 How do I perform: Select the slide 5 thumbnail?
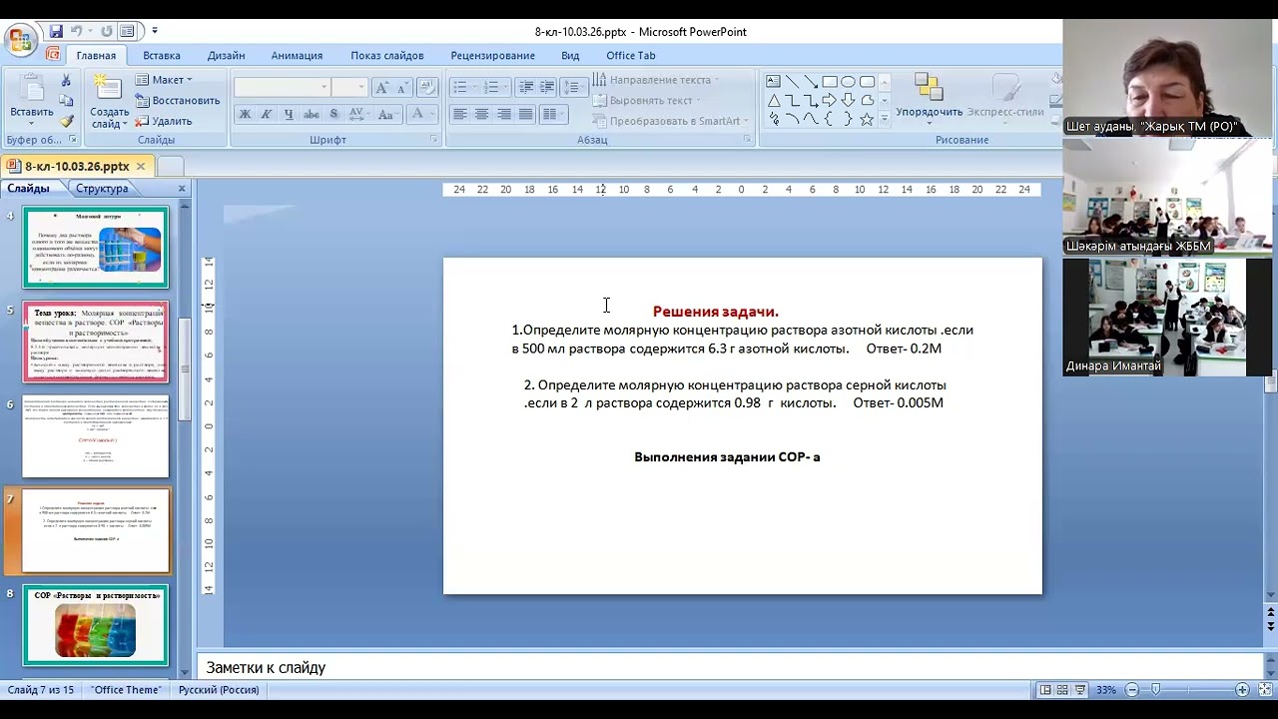pyautogui.click(x=96, y=343)
